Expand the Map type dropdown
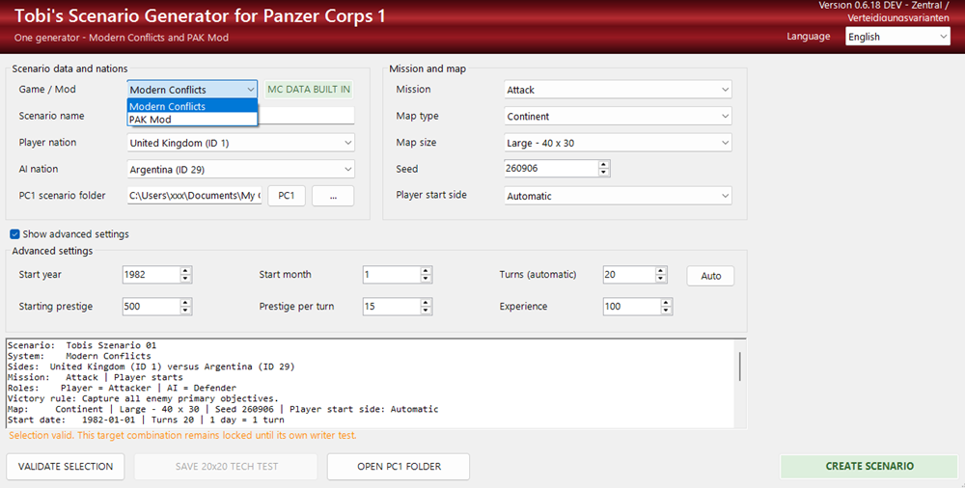The height and width of the screenshot is (488, 965). click(x=618, y=117)
